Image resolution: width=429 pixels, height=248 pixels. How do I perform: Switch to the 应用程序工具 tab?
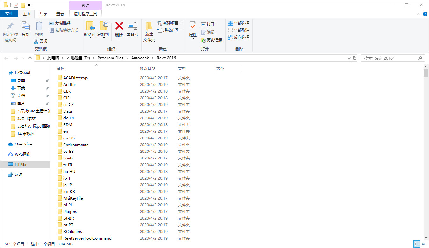tap(85, 14)
